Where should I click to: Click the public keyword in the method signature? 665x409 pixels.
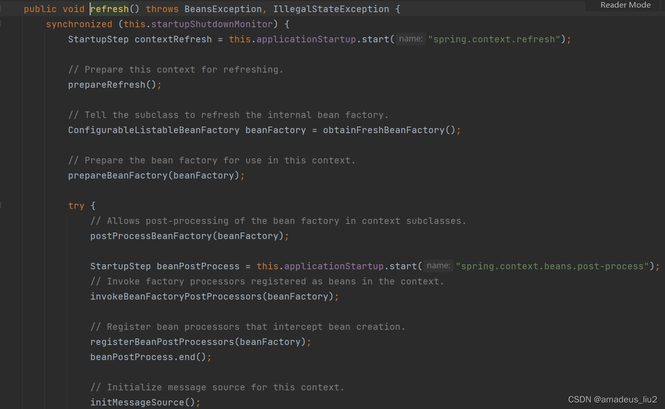coord(40,9)
